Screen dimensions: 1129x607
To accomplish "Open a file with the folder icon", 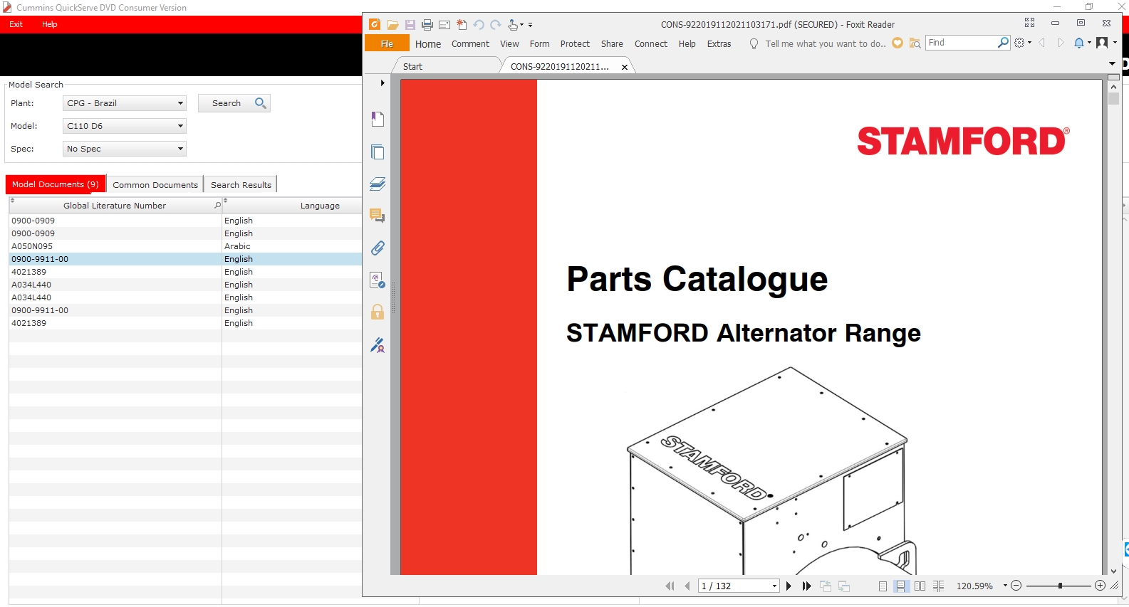I will (x=392, y=25).
